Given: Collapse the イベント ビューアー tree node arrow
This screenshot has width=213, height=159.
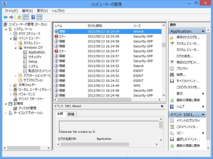Looking at the screenshot, I should 10,38.
